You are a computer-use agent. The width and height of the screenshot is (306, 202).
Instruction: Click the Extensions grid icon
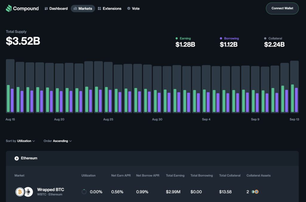click(100, 9)
